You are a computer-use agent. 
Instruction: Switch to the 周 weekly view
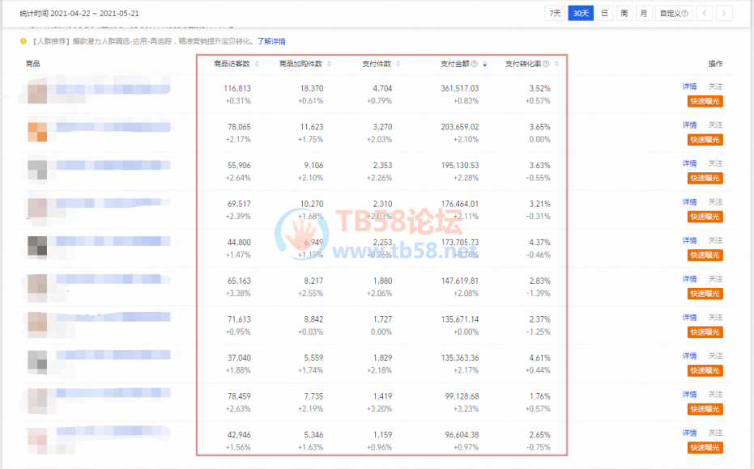coord(624,13)
